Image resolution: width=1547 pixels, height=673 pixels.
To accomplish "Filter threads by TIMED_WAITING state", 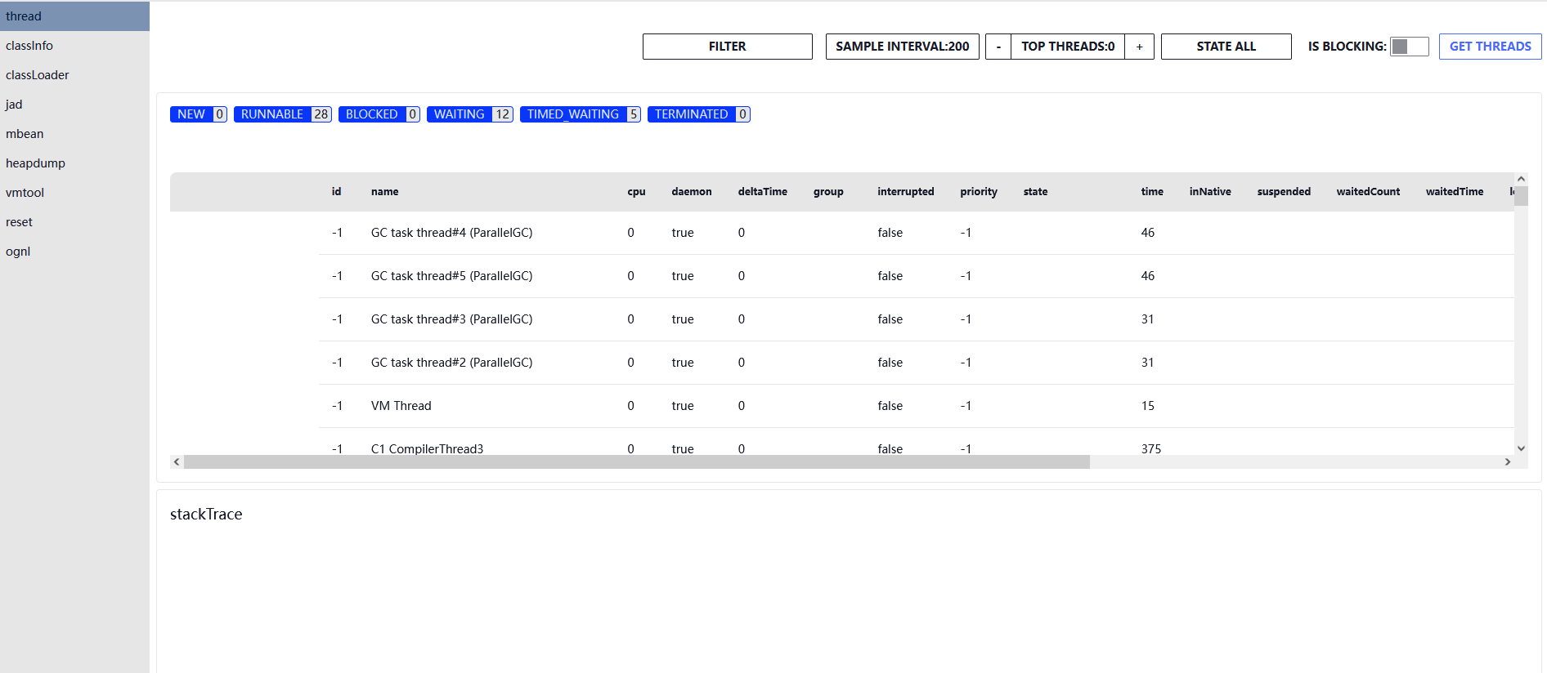I will point(580,114).
